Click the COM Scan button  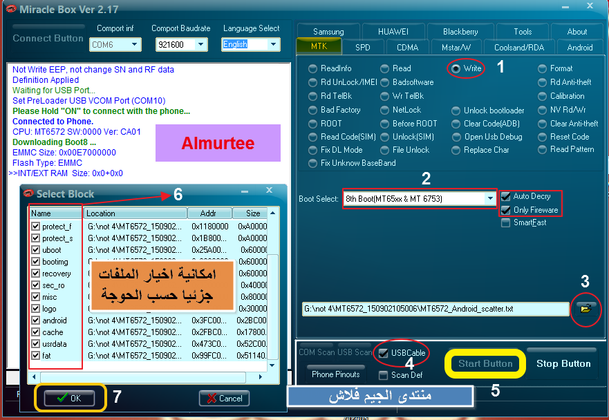coord(316,352)
